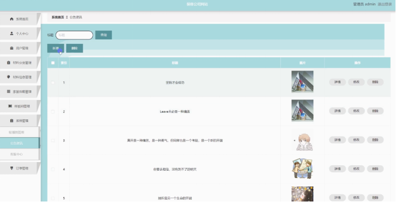The width and height of the screenshot is (396, 202).
Task: Open the 轮播图管理 submenu item
Action: (17, 132)
